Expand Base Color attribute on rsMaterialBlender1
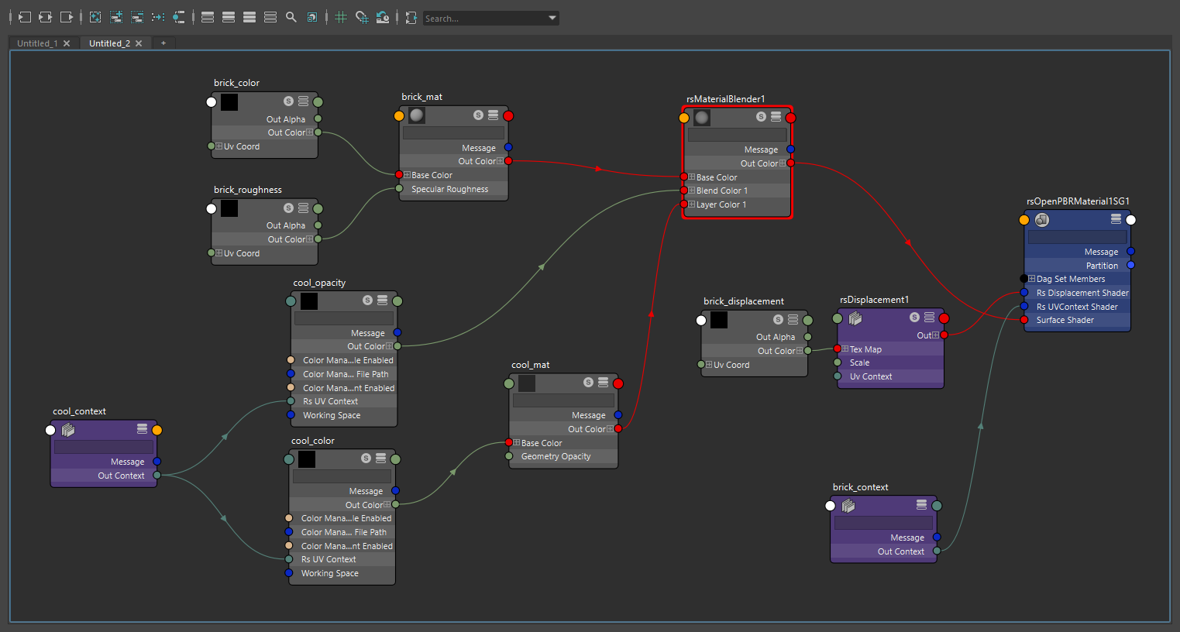This screenshot has height=632, width=1180. click(x=691, y=177)
